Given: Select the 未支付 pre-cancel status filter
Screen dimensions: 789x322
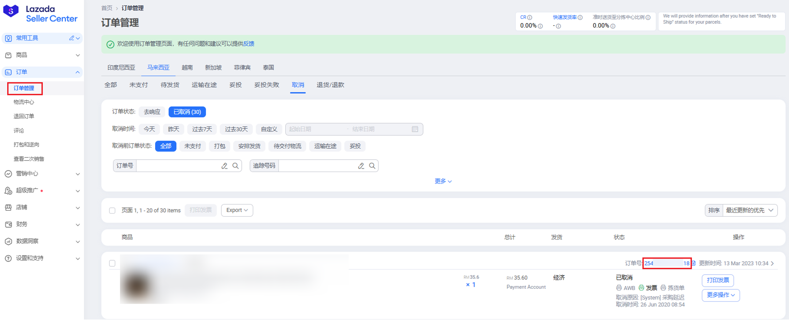Looking at the screenshot, I should pyautogui.click(x=192, y=146).
